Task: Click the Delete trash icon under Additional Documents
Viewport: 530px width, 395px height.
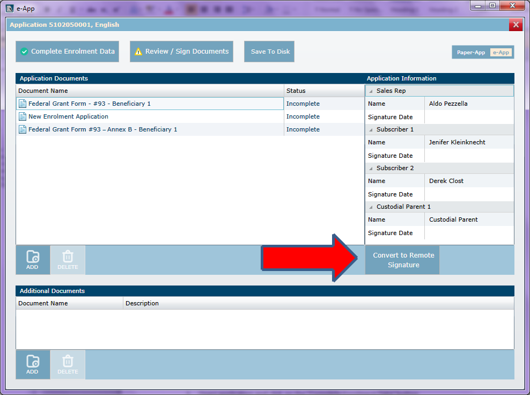Action: (68, 362)
